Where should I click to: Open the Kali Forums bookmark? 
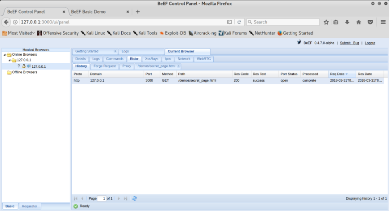(x=233, y=33)
